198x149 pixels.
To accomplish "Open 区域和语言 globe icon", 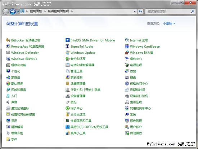I will (x=8, y=90).
